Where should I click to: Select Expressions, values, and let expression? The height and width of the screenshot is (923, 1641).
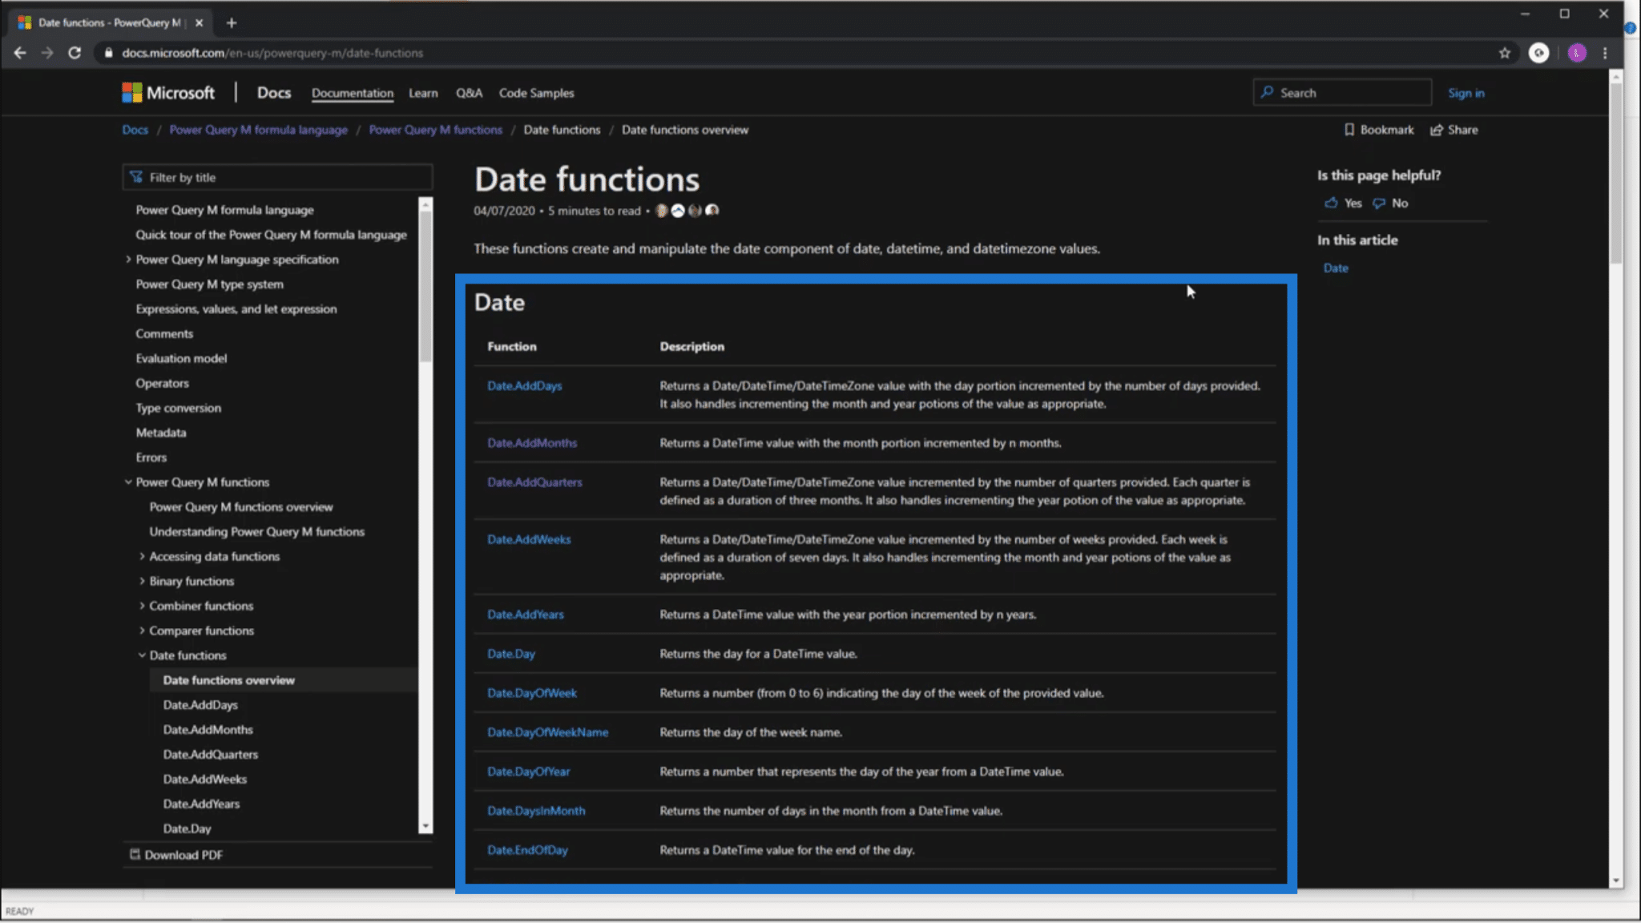click(236, 309)
